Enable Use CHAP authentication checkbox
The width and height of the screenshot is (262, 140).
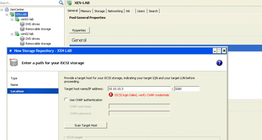click(66, 100)
